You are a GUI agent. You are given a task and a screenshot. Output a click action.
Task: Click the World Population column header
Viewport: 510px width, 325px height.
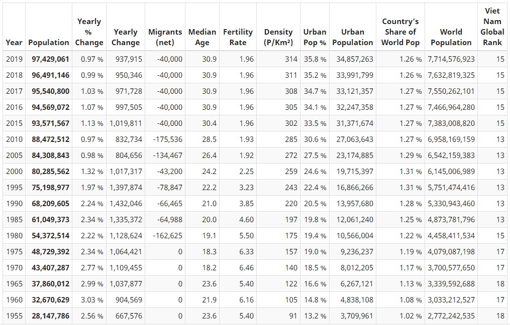(x=451, y=37)
